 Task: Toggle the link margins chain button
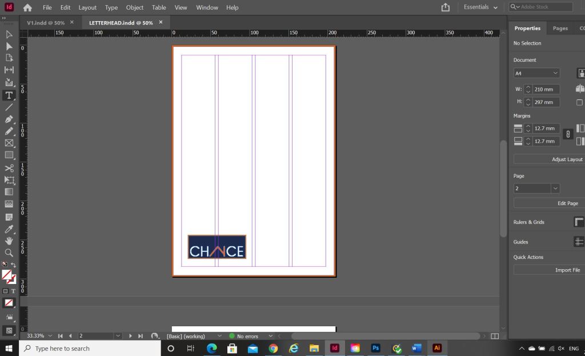click(x=568, y=134)
